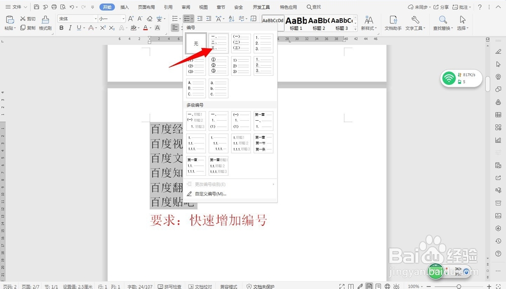Switch to the 视图 ribbon tab
The width and height of the screenshot is (506, 289).
coord(203,7)
